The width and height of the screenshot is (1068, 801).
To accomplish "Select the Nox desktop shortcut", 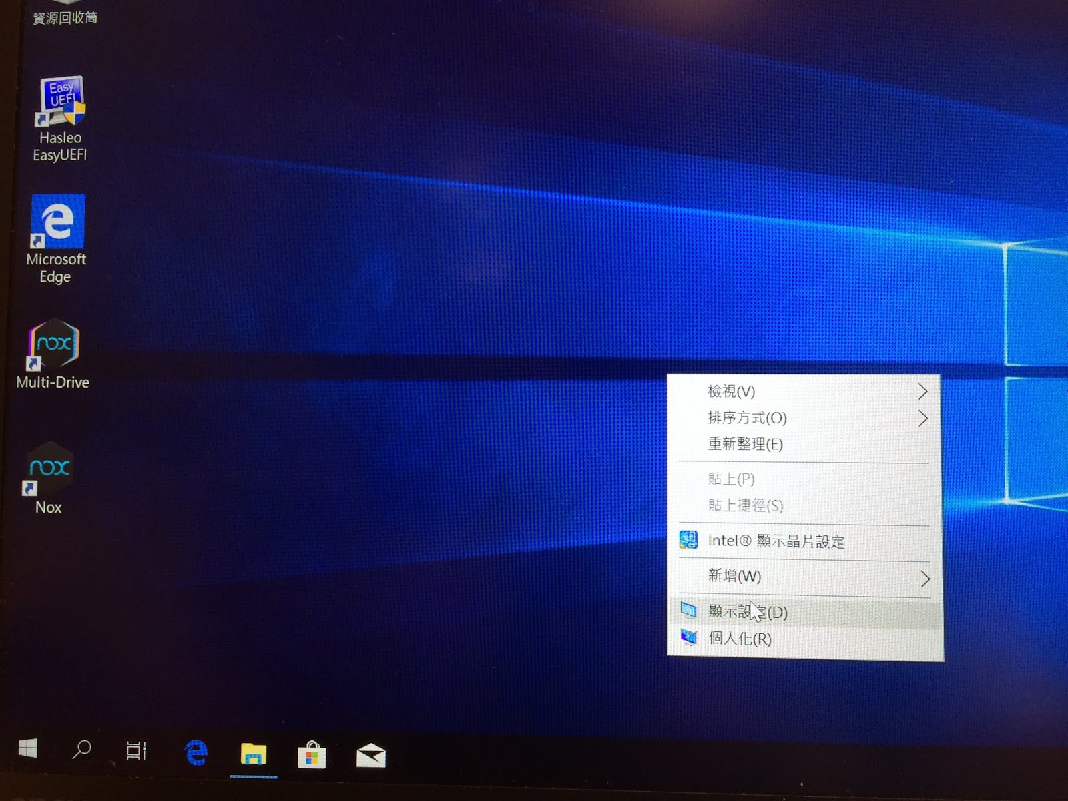I will 49,478.
